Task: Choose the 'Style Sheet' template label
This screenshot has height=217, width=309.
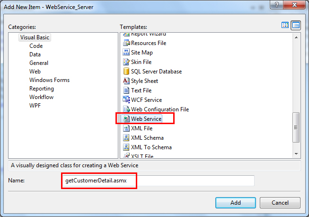Action: (x=144, y=81)
